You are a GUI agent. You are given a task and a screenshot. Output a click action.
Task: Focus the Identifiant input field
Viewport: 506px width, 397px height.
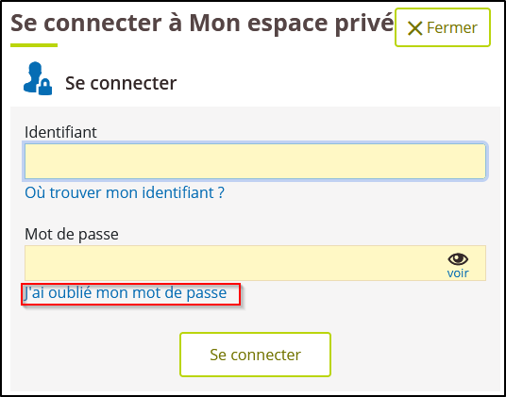pos(255,161)
